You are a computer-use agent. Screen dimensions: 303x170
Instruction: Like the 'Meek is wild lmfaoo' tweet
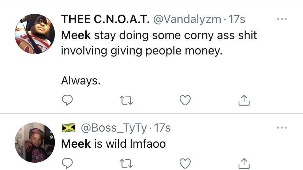pos(185,164)
